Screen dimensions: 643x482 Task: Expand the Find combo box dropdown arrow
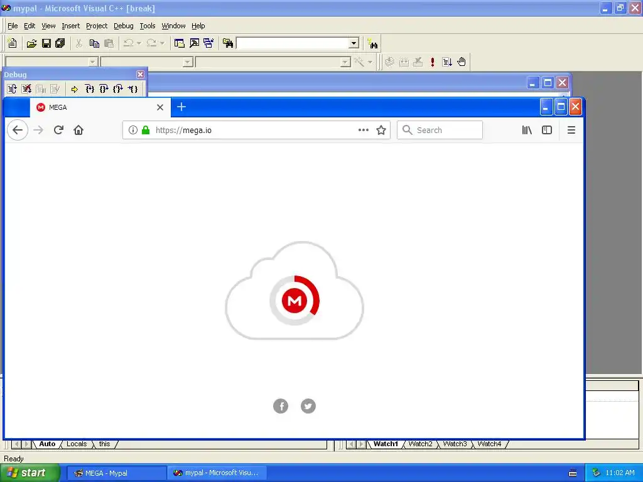[x=354, y=43]
